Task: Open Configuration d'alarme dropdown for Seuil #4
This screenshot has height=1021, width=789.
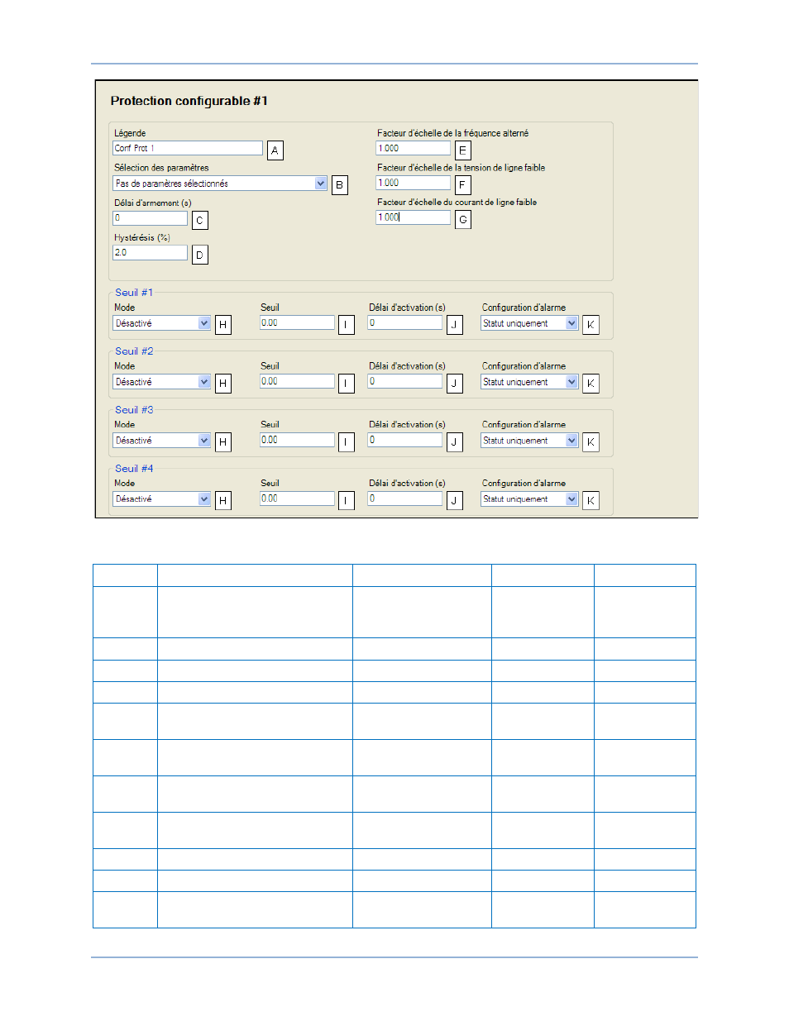Action: click(x=529, y=499)
